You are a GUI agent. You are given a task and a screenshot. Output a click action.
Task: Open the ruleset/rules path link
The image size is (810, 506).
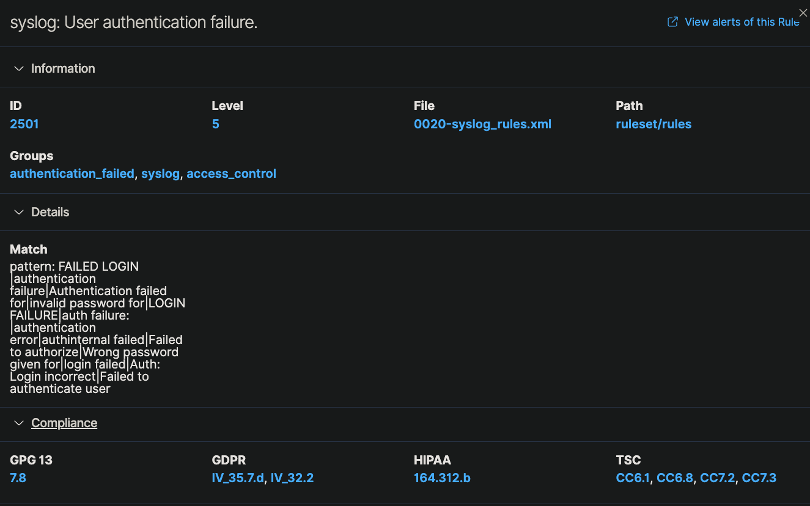coord(654,124)
